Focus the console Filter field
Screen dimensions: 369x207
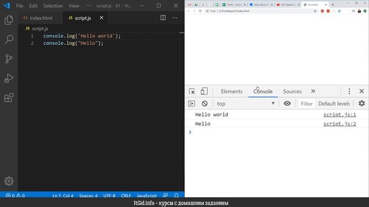[x=306, y=103]
